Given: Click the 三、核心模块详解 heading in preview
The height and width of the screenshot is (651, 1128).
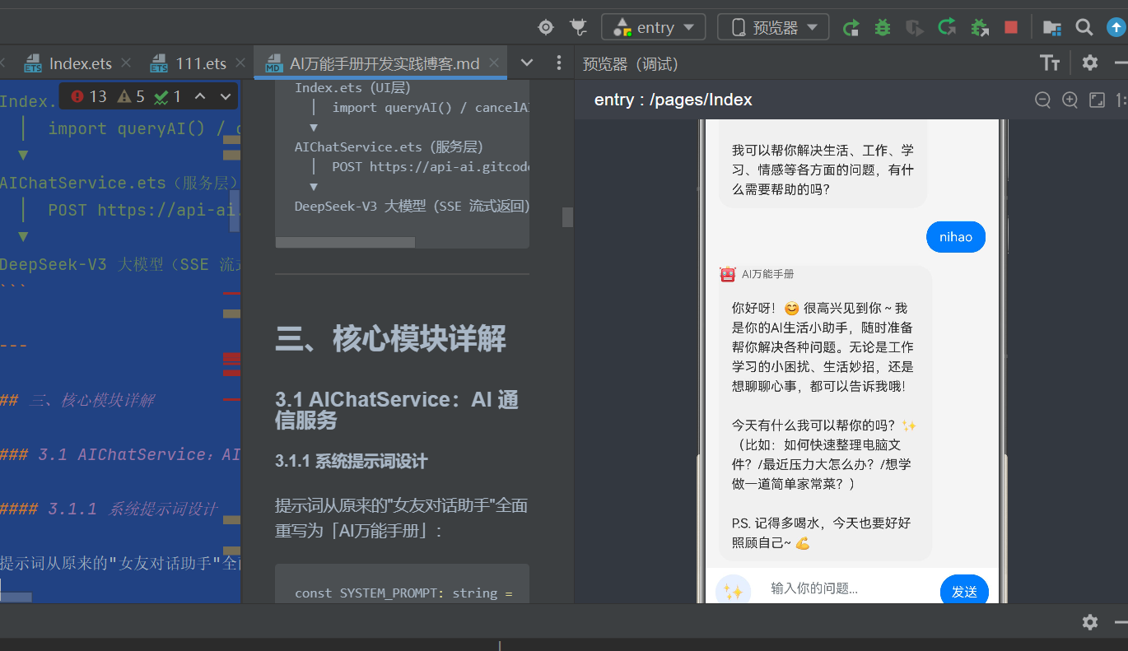Looking at the screenshot, I should point(390,338).
